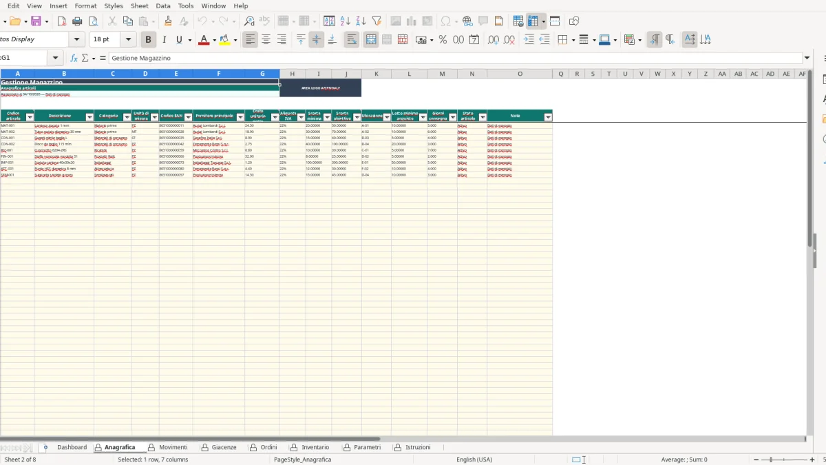Define the print area

coord(518,21)
